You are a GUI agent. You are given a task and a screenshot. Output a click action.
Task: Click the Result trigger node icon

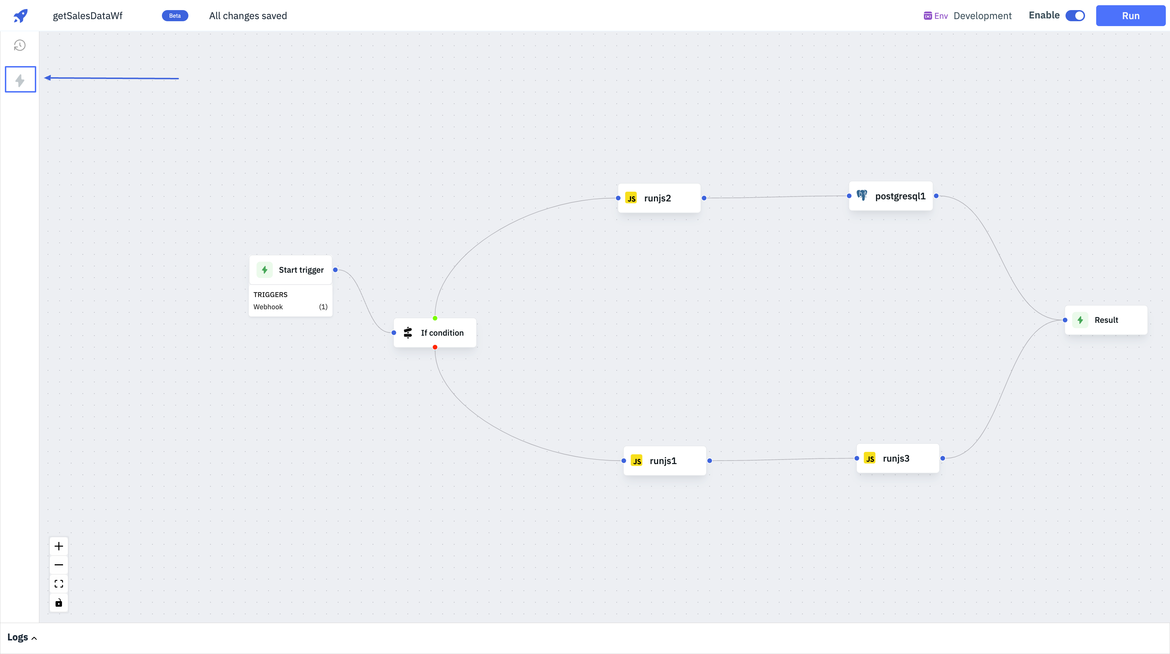(1081, 320)
